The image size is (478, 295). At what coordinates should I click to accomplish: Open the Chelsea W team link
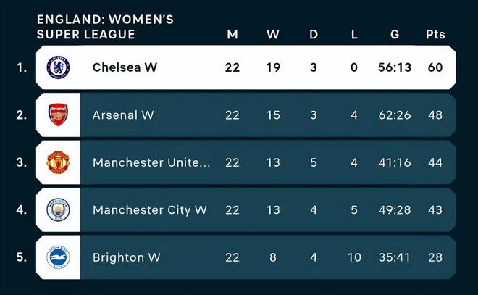(125, 67)
